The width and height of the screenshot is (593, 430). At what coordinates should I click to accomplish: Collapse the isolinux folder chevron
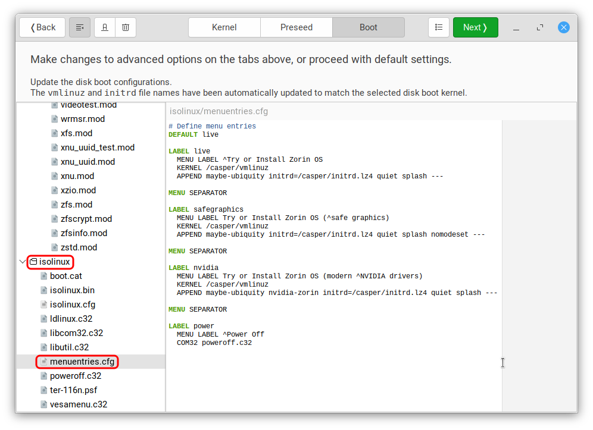22,261
